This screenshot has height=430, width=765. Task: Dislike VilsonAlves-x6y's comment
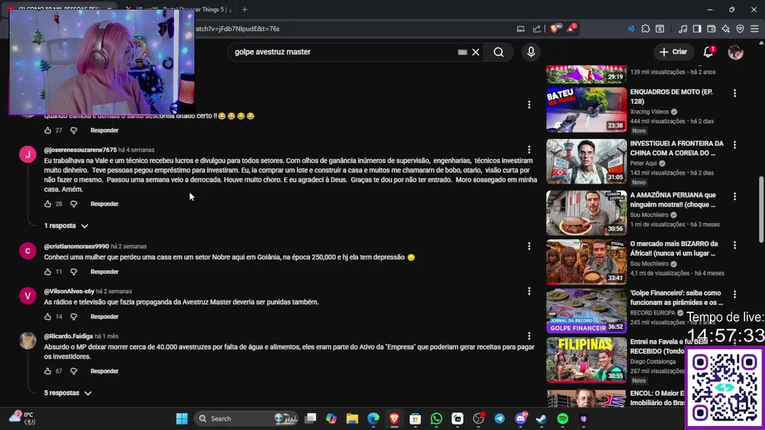[x=74, y=317]
